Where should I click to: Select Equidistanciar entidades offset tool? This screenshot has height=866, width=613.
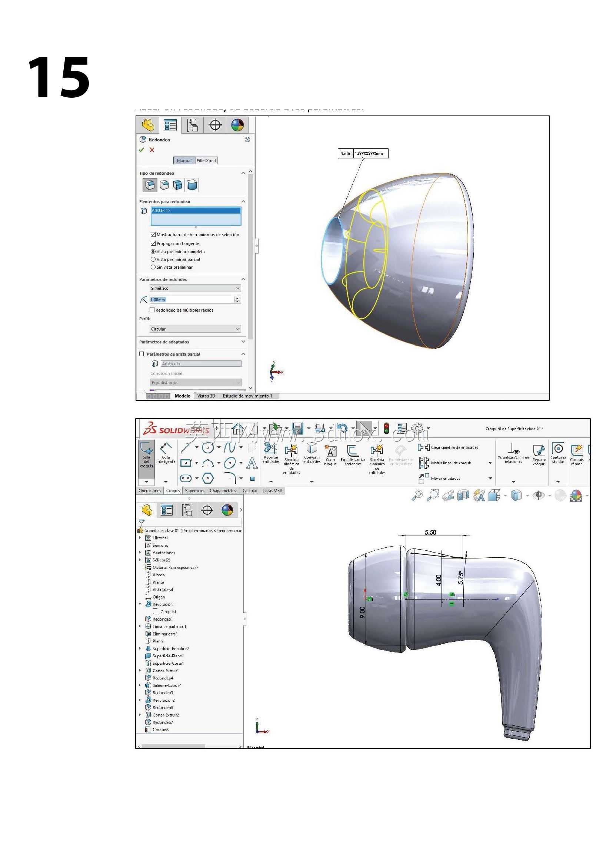(353, 455)
